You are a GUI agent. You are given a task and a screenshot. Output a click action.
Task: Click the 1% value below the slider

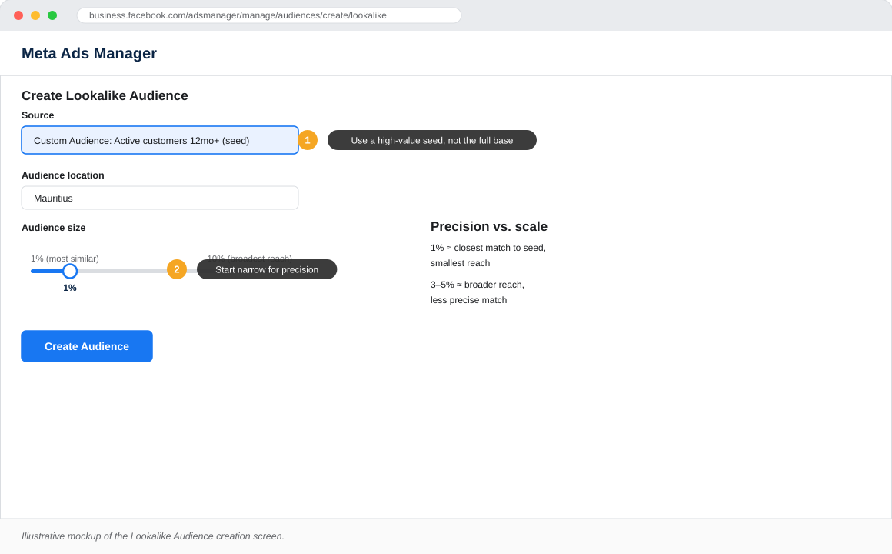70,288
